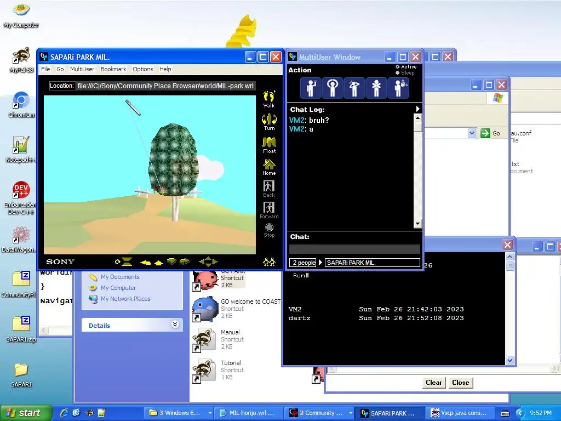Click console window scrollbar down arrow
Viewport: 561px width, 421px height.
[x=510, y=361]
